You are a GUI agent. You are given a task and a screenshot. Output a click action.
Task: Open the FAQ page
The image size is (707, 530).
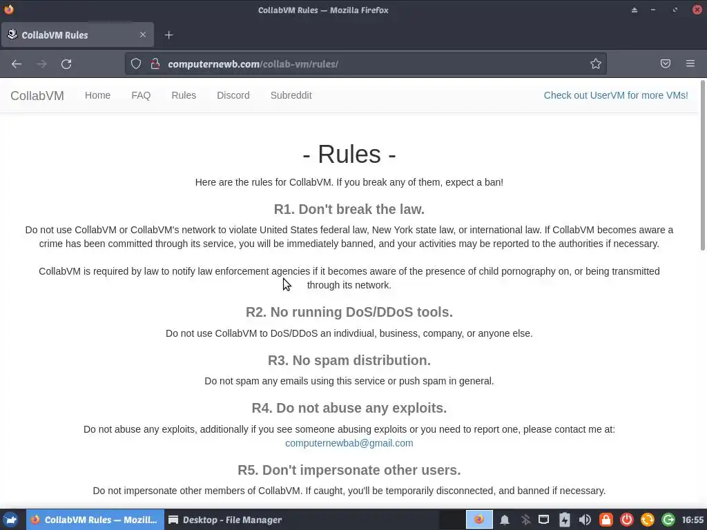coord(141,95)
